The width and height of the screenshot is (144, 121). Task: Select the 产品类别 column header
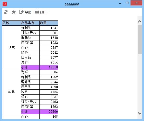click(x=30, y=23)
